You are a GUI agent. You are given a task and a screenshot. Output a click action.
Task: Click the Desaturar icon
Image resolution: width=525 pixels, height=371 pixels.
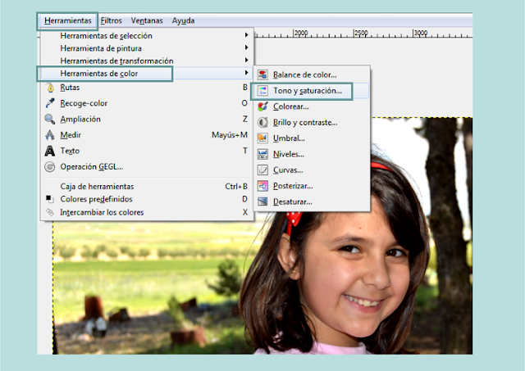(262, 201)
